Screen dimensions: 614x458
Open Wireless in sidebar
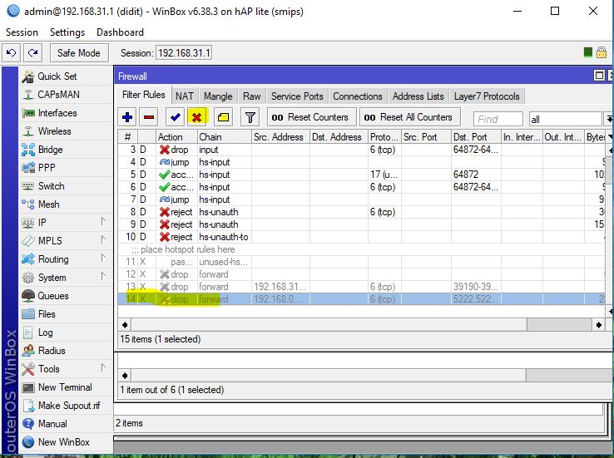[x=54, y=131]
